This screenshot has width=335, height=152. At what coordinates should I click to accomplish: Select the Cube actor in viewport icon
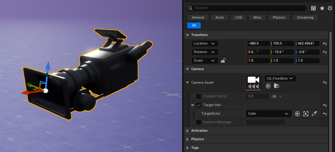point(306,114)
